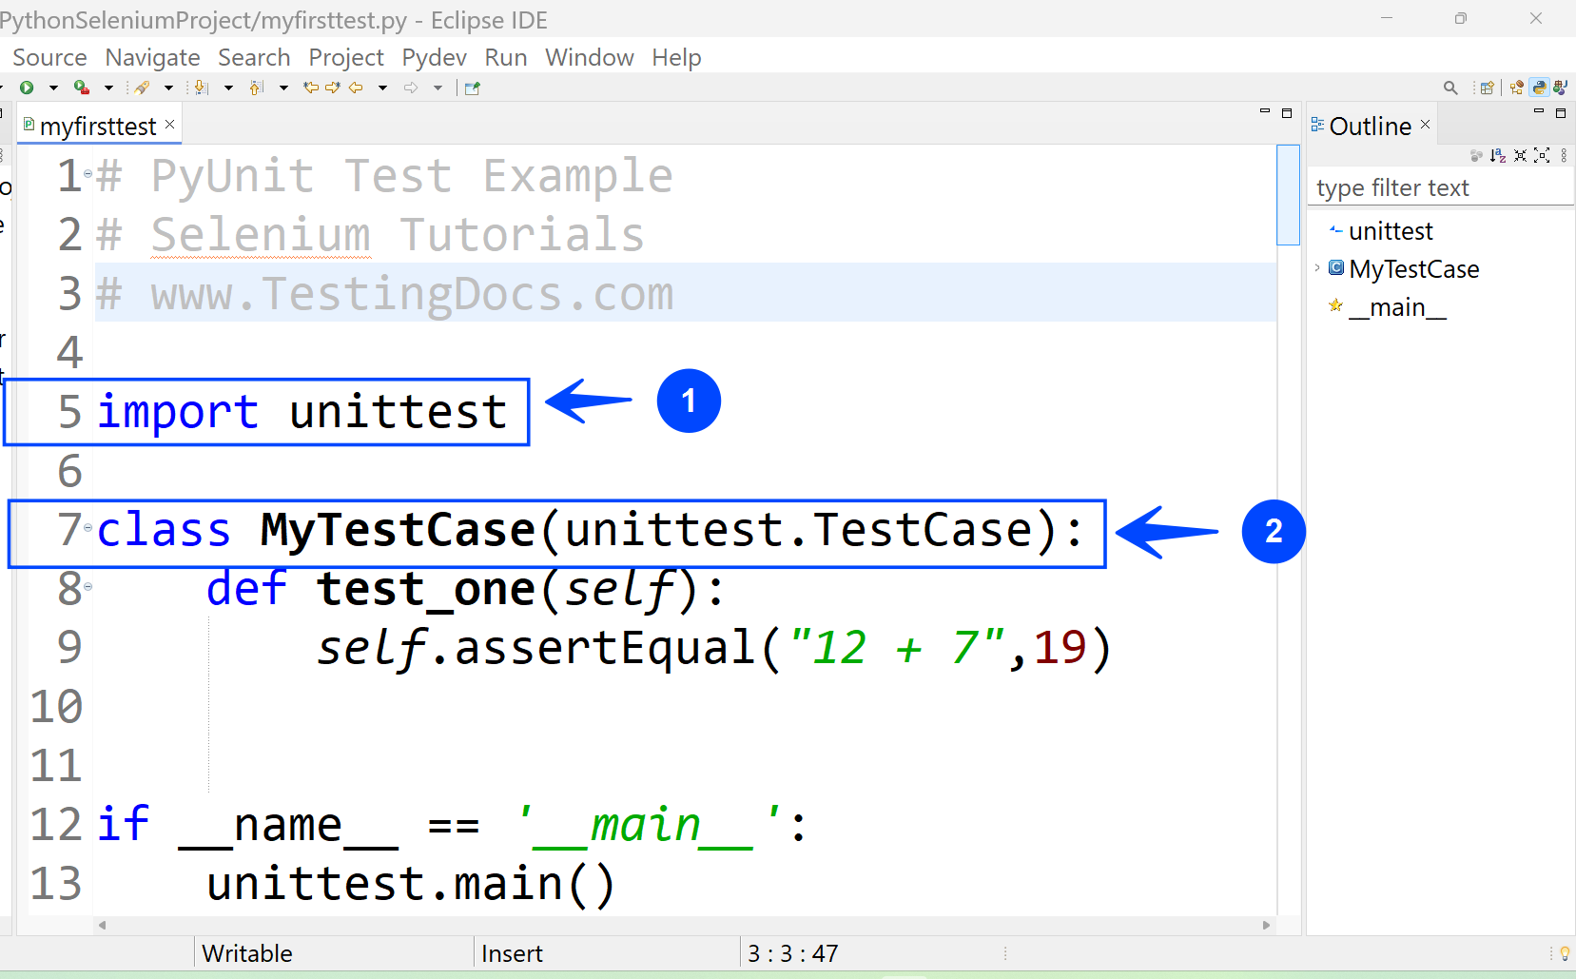1576x979 pixels.
Task: Toggle alphabetical sort in Outline
Action: tap(1498, 155)
